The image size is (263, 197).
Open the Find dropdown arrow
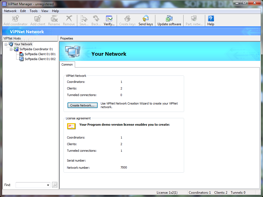pyautogui.click(x=48, y=185)
